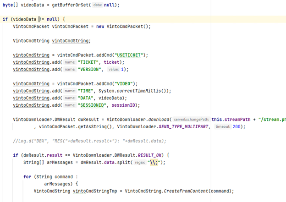Click the getBufferOrSet method call
Screen dimensions: 286x202
(71, 5)
